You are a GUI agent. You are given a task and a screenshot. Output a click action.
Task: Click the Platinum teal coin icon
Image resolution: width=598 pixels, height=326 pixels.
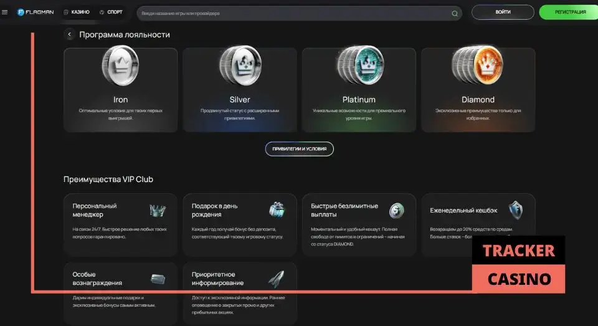click(358, 66)
